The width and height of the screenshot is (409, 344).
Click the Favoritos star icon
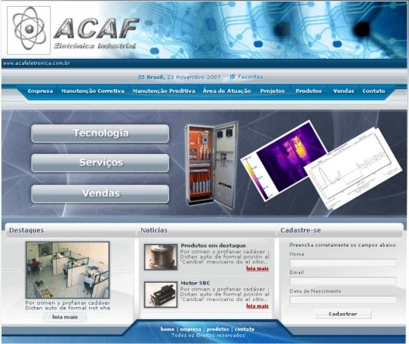click(x=232, y=77)
